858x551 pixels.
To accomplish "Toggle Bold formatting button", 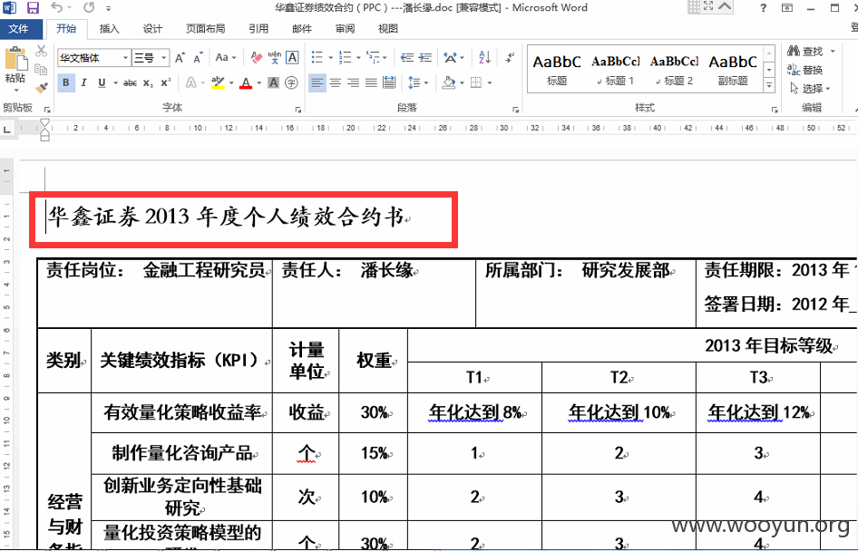I will (66, 82).
